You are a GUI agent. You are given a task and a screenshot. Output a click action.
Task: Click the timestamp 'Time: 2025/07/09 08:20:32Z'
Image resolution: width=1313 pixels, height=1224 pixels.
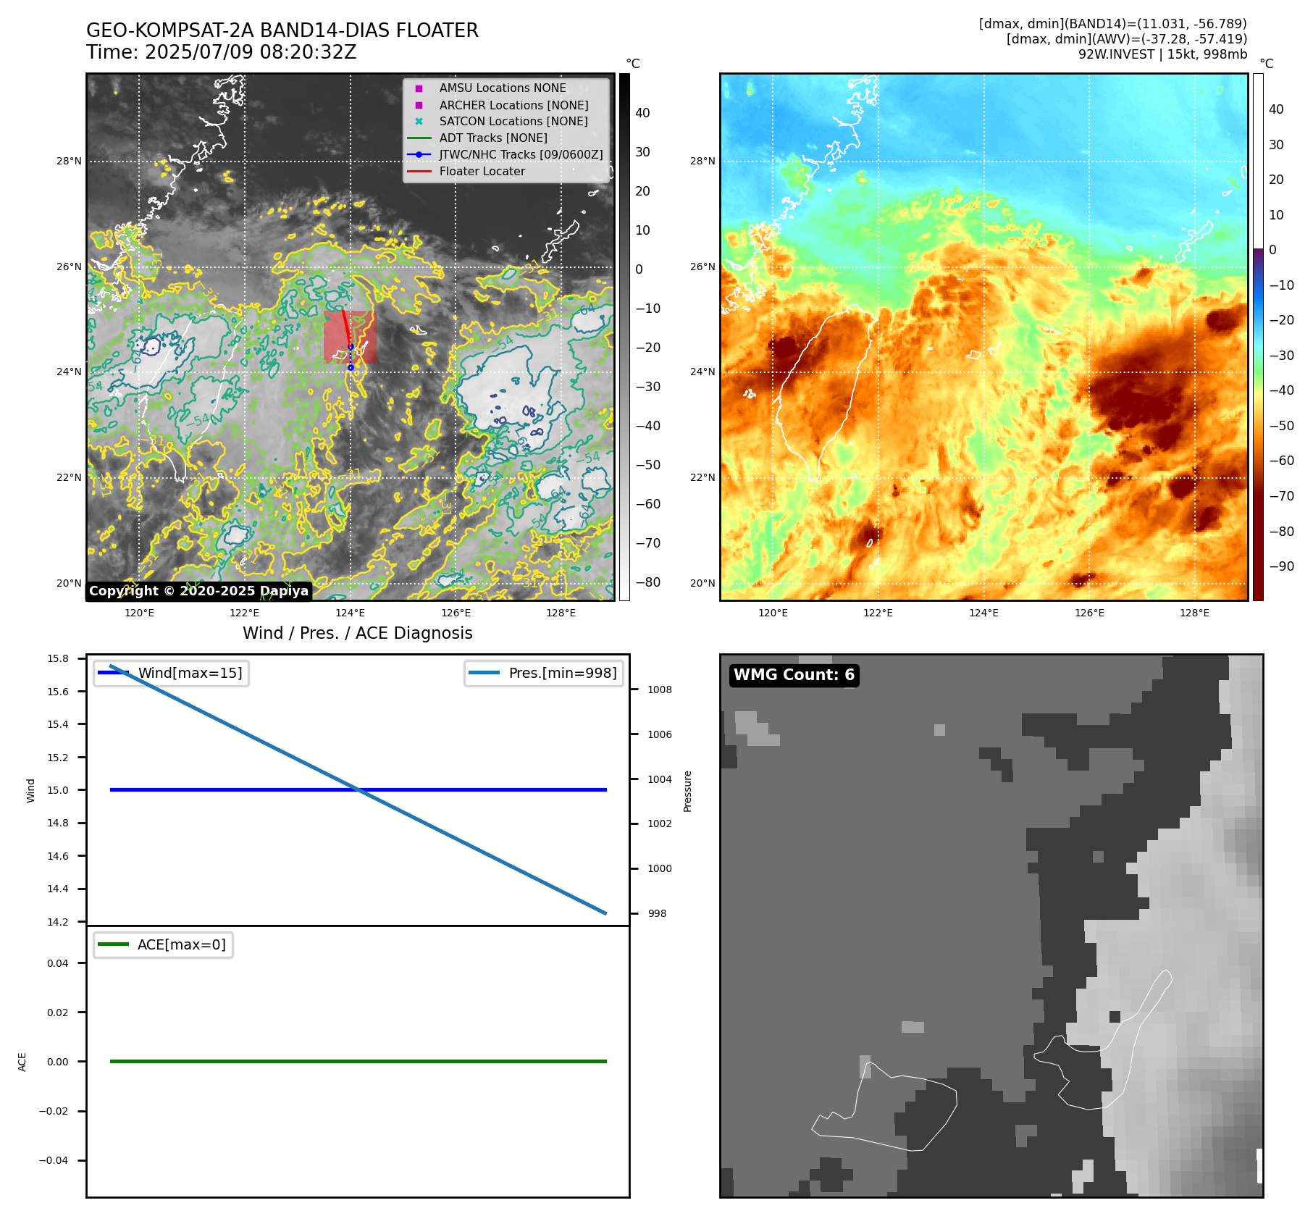[222, 53]
